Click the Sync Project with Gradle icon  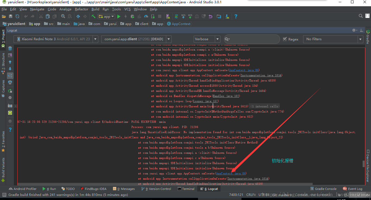176,16
